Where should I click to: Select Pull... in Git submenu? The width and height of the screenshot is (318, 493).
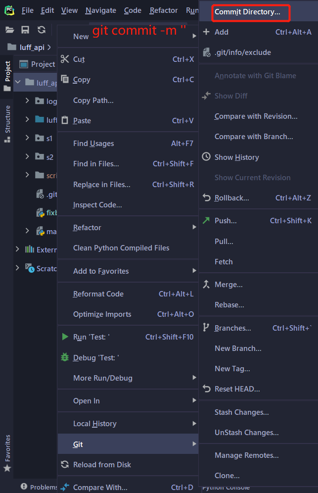258,241
